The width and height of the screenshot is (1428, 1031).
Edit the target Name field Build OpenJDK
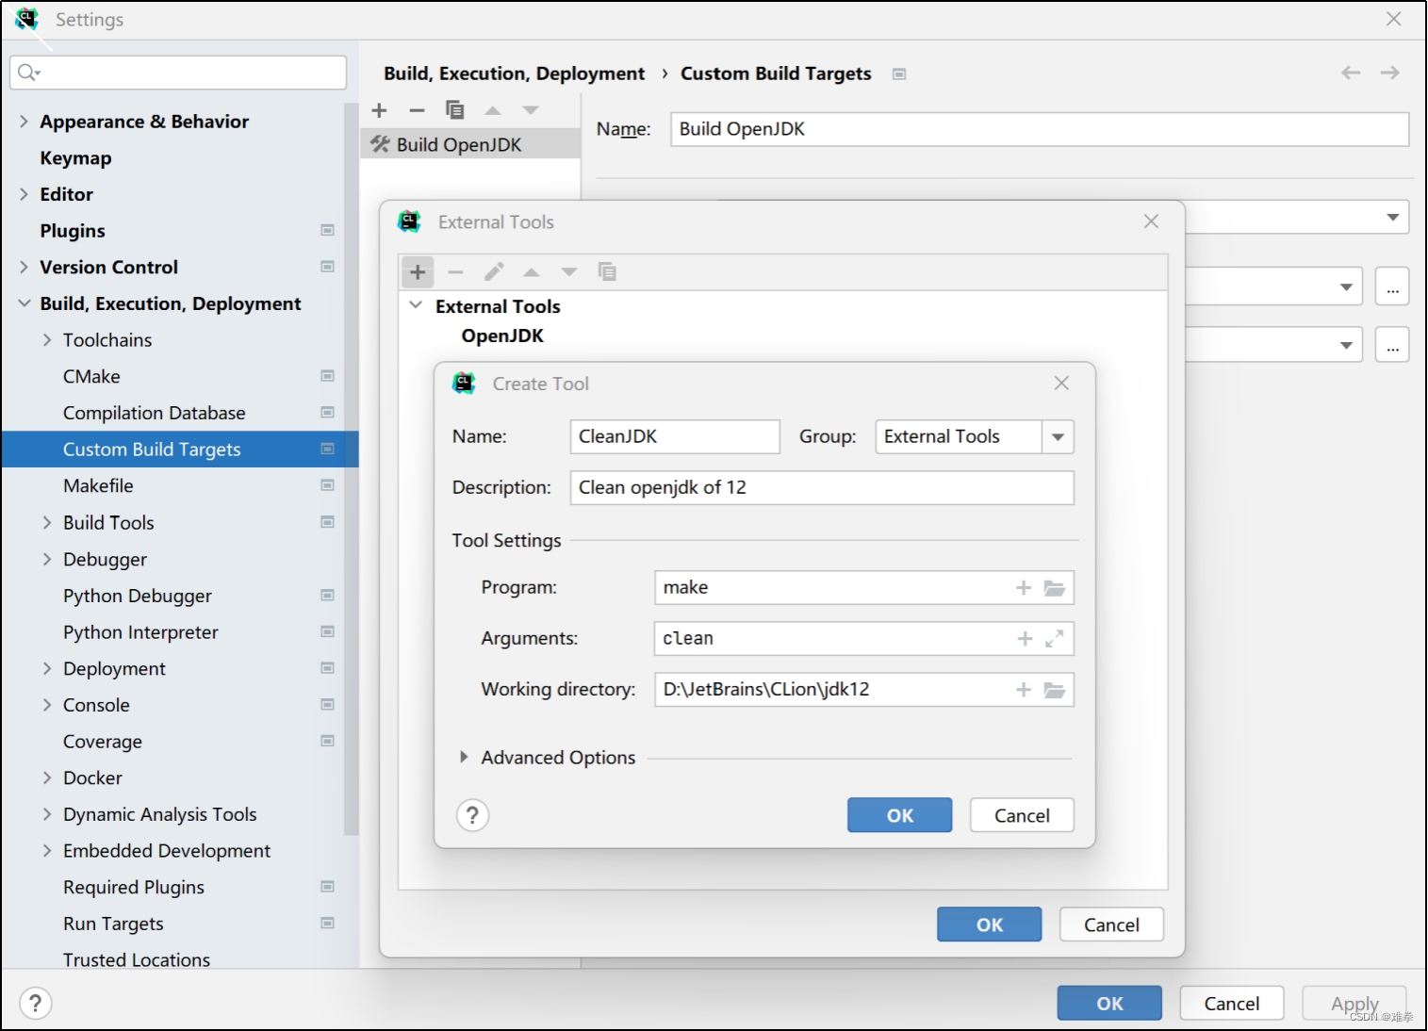coord(1040,129)
